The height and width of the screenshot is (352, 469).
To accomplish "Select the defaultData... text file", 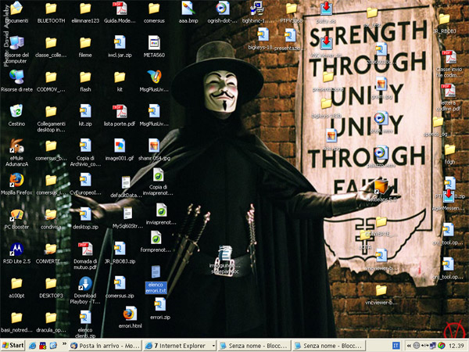I will coord(126,183).
